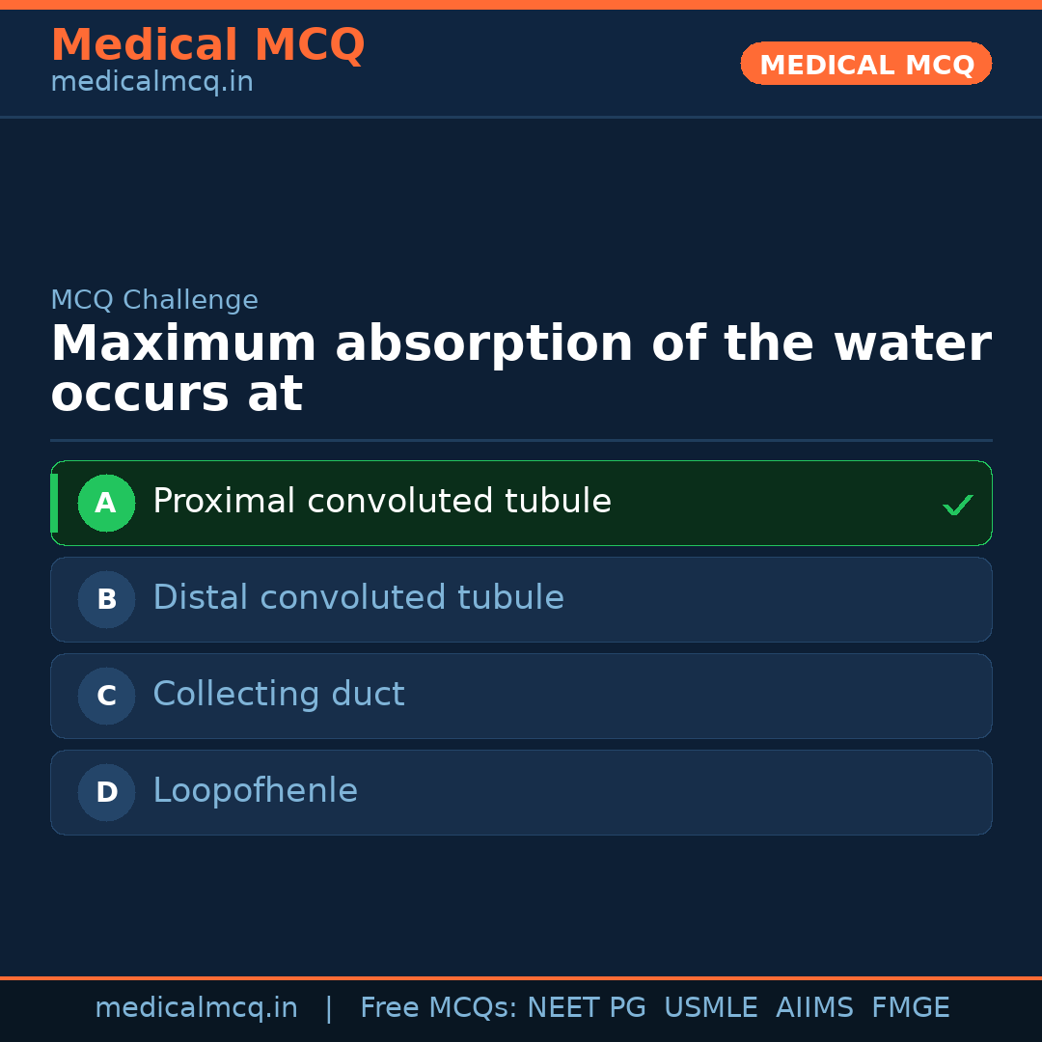Pick the Collecting duct answer text
The height and width of the screenshot is (1042, 1042).
tap(279, 695)
